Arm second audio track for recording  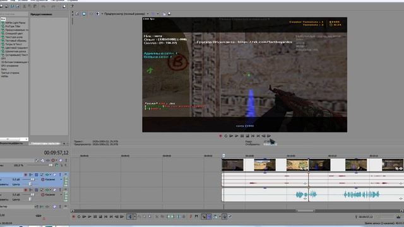coord(25,190)
